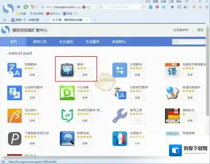The height and width of the screenshot is (164, 210).
Task: Expand the dropdown arrow beside the binoculars icon
Action: (x=189, y=7)
